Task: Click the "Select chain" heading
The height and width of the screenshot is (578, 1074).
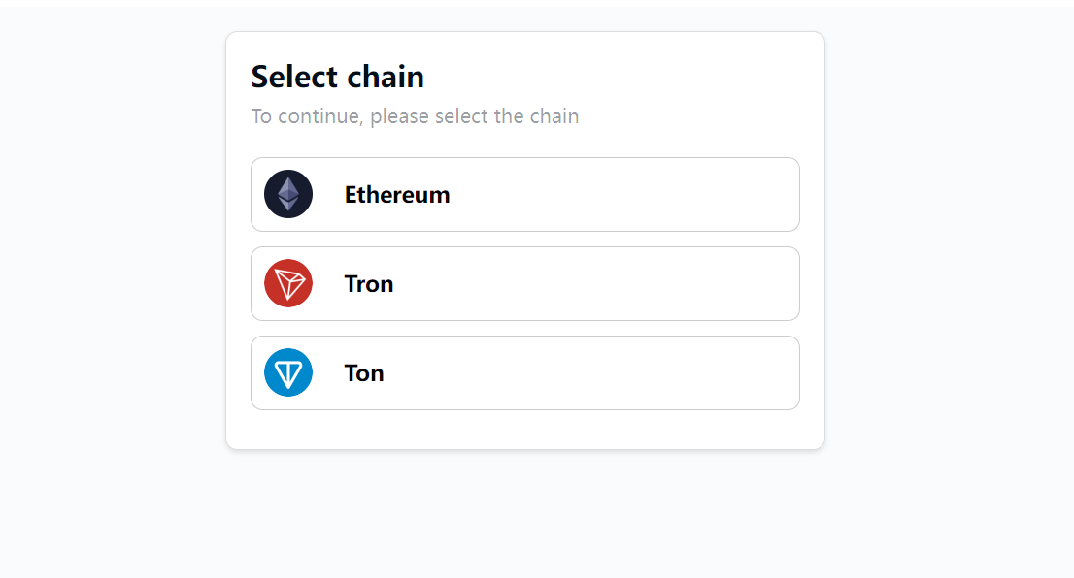Action: [337, 77]
